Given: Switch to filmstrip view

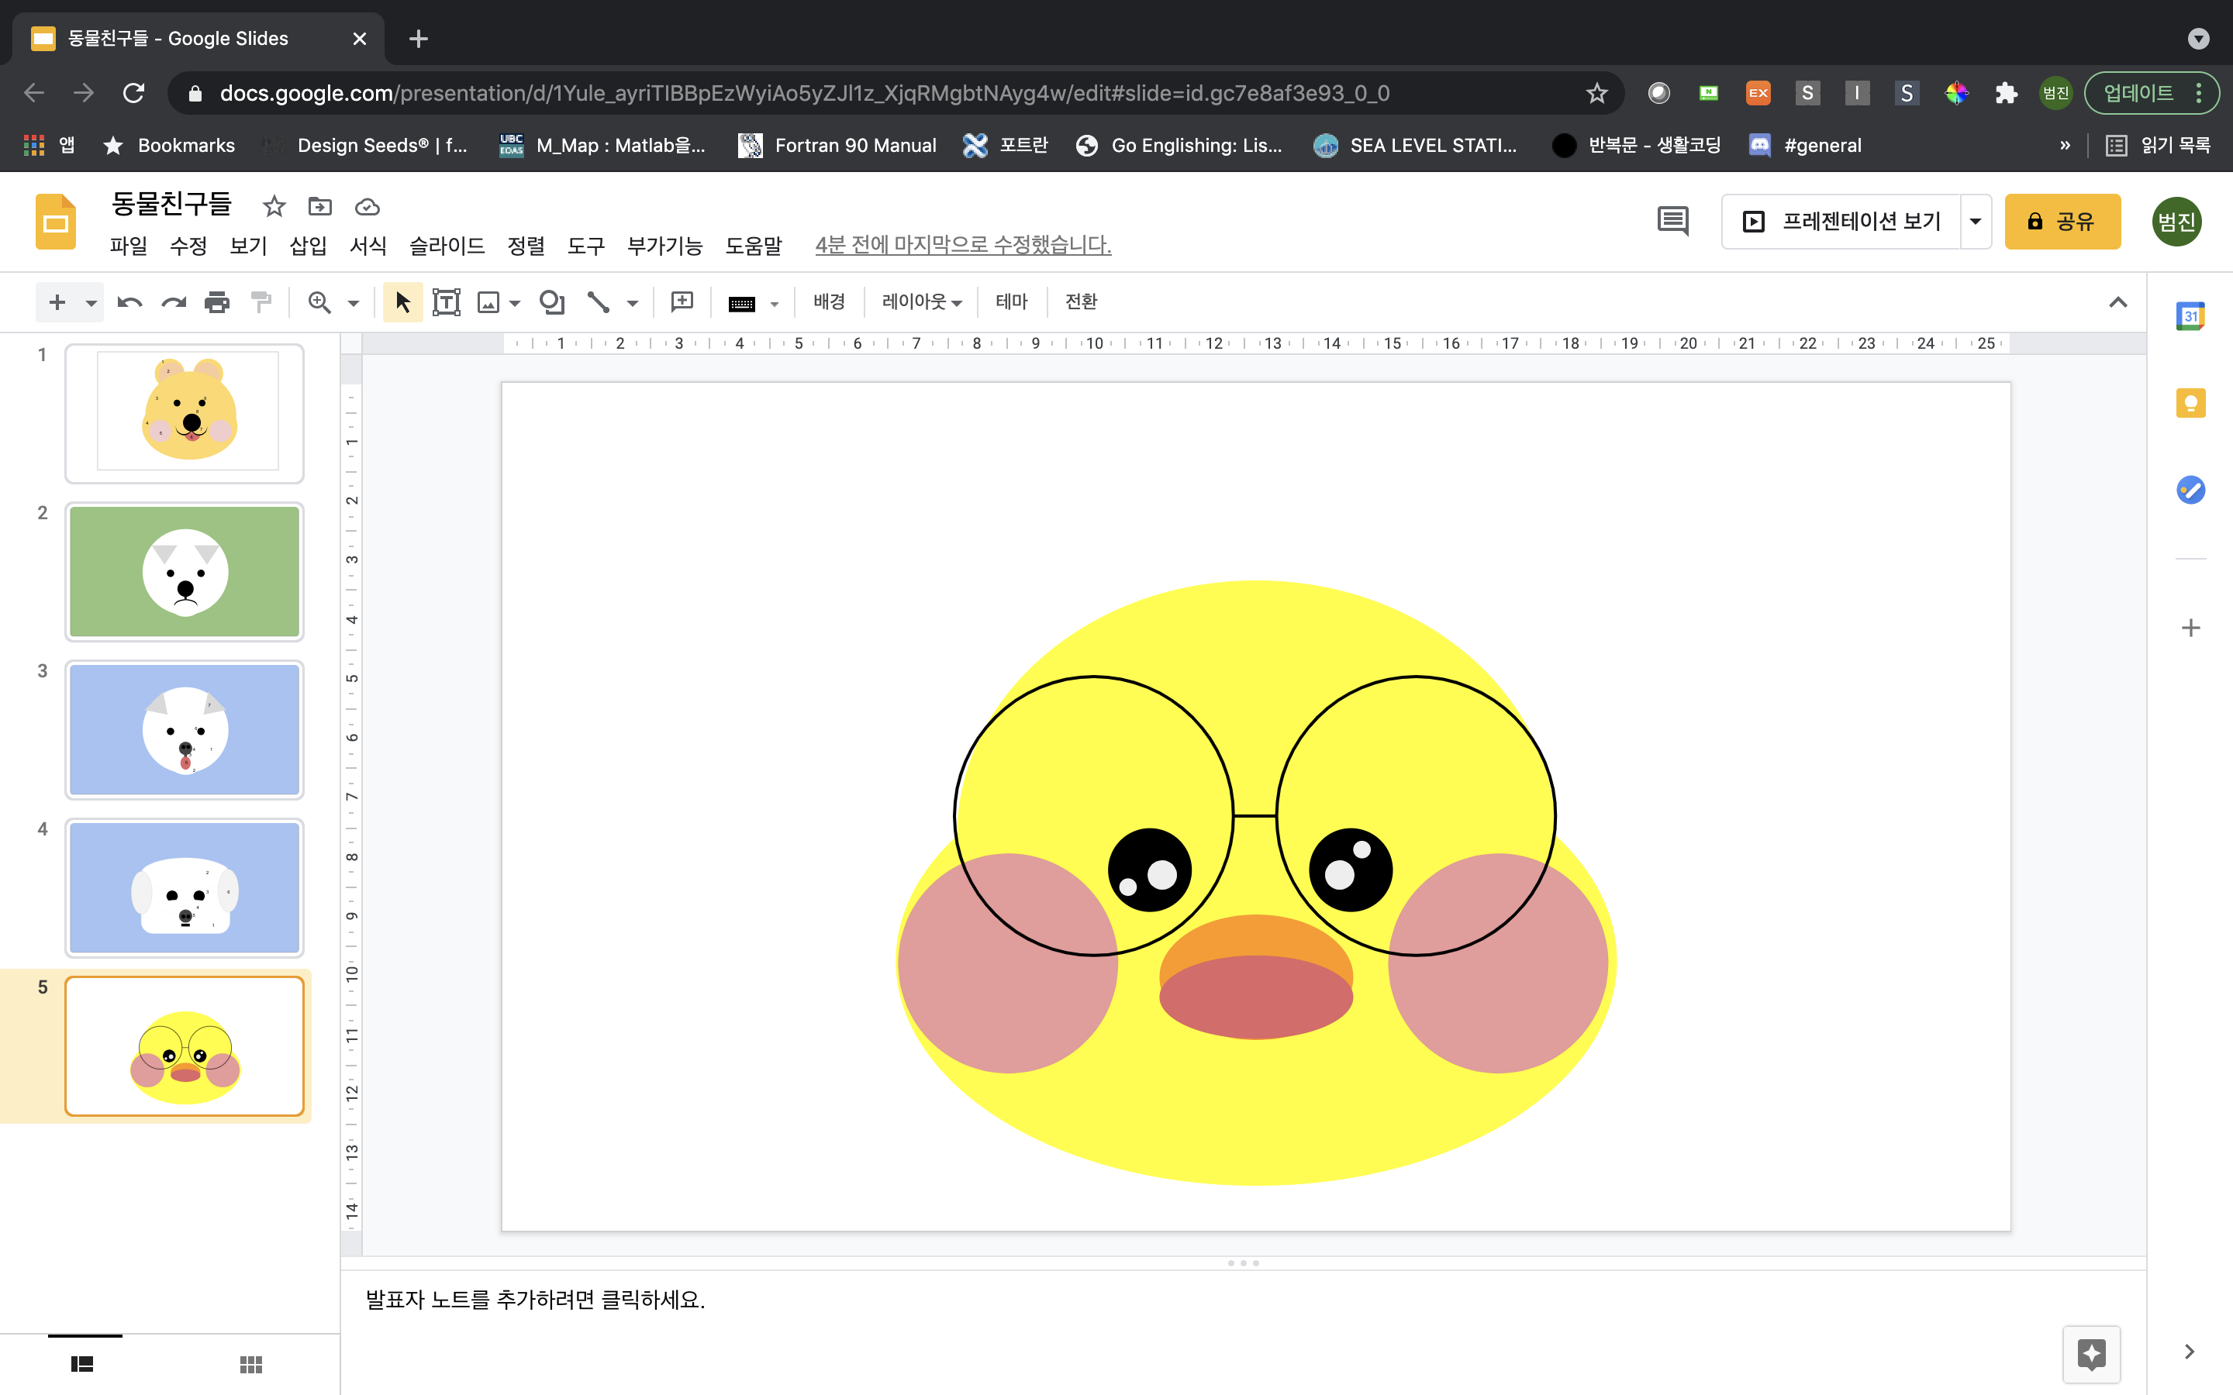Looking at the screenshot, I should (x=83, y=1364).
